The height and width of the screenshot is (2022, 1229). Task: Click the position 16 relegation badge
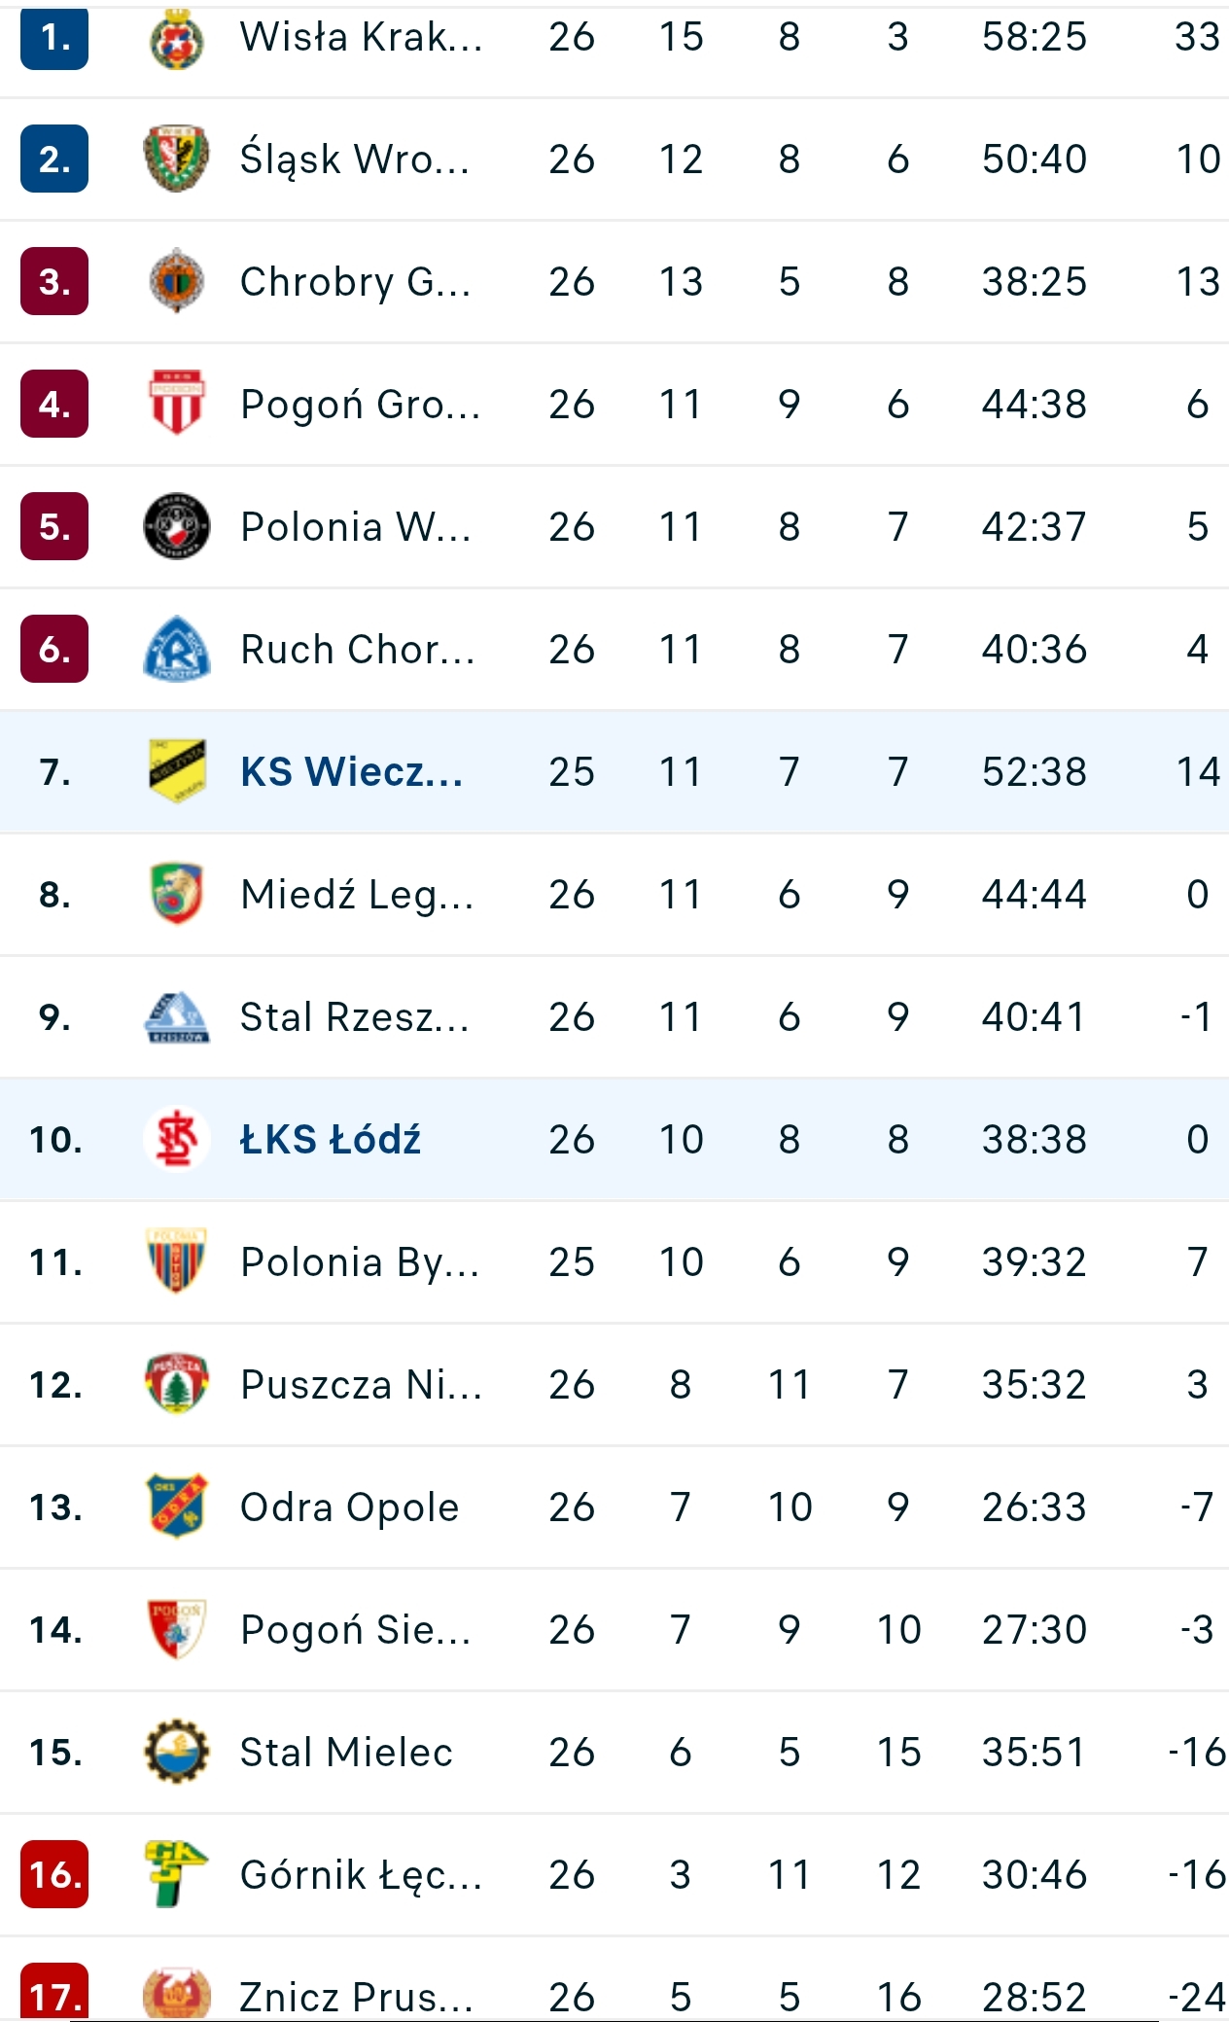coord(54,1874)
